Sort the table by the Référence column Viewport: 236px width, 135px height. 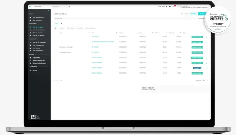(137, 33)
